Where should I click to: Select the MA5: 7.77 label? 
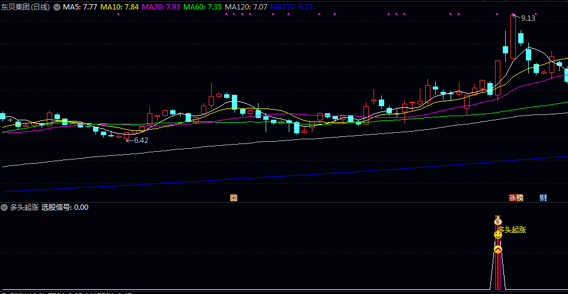(x=79, y=7)
